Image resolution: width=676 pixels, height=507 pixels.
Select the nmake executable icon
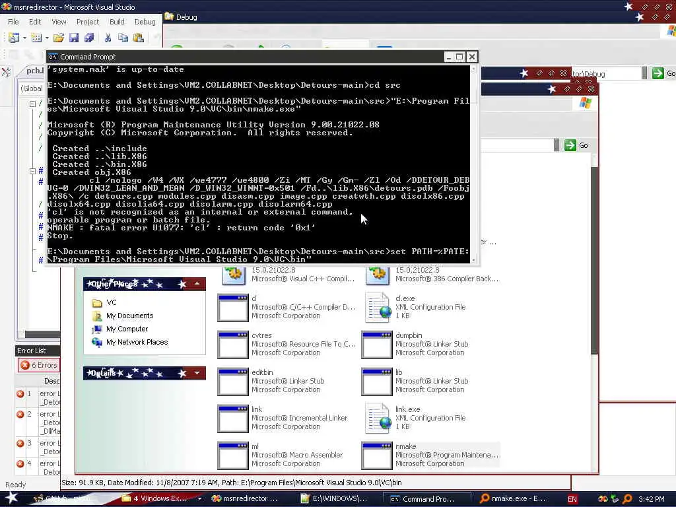coord(377,456)
